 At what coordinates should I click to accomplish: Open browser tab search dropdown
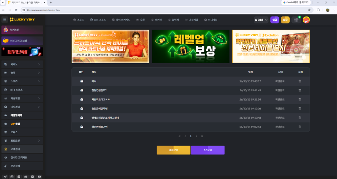3,2
